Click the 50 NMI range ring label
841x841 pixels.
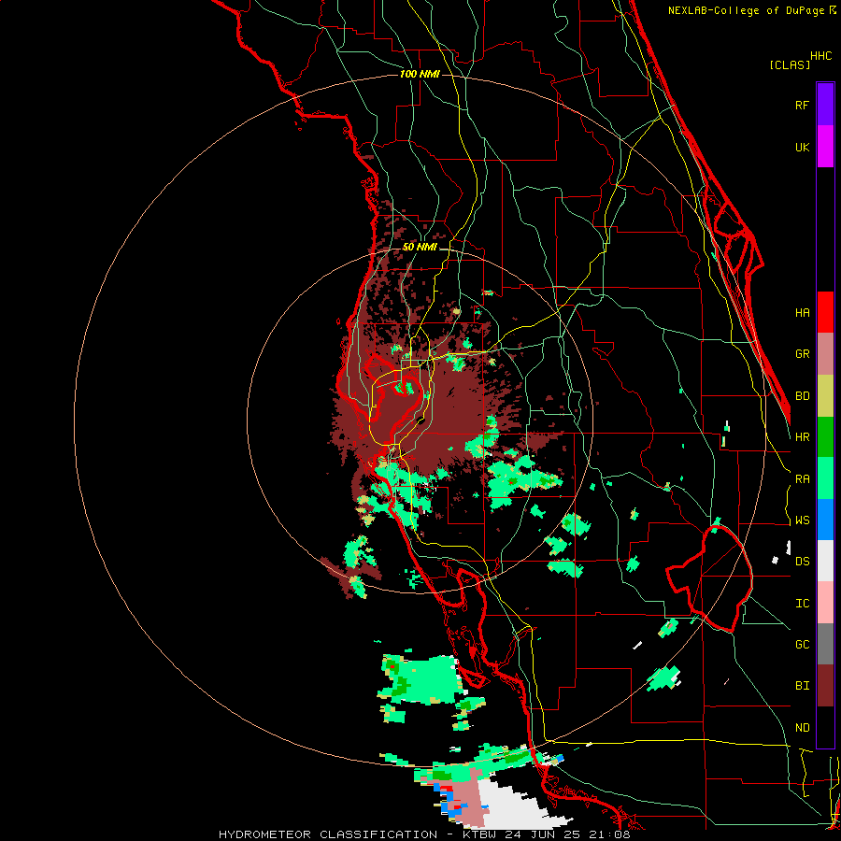click(420, 248)
